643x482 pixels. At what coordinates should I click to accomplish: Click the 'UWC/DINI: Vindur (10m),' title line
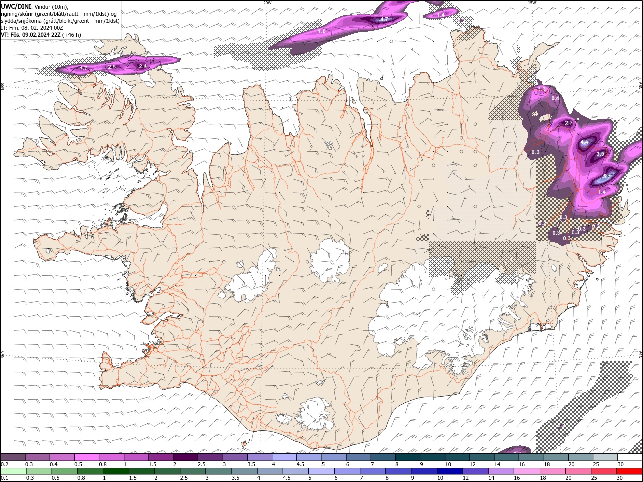pos(35,6)
